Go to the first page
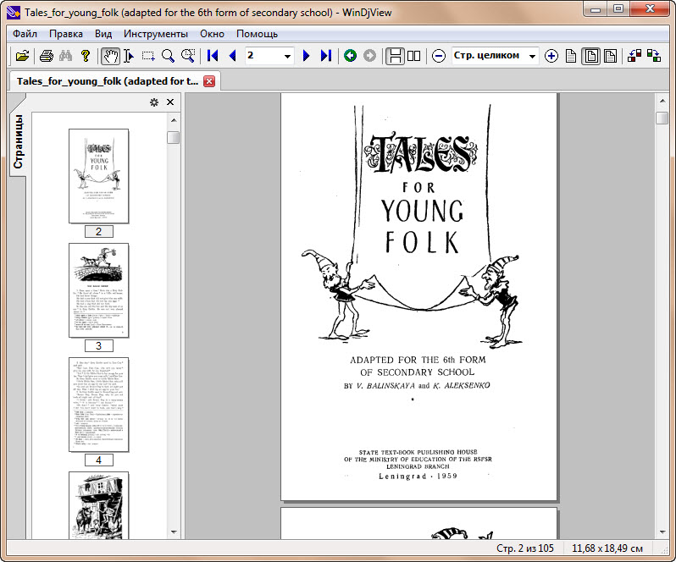Viewport: 676px width, 562px height. (x=213, y=56)
